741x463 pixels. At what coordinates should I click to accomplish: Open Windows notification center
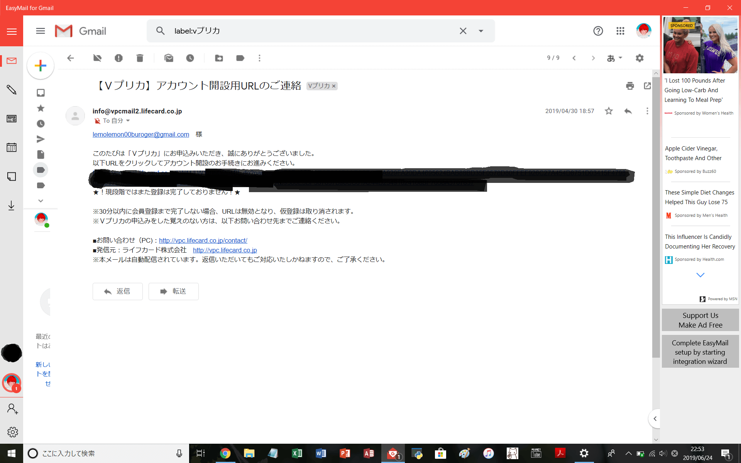tap(726, 454)
